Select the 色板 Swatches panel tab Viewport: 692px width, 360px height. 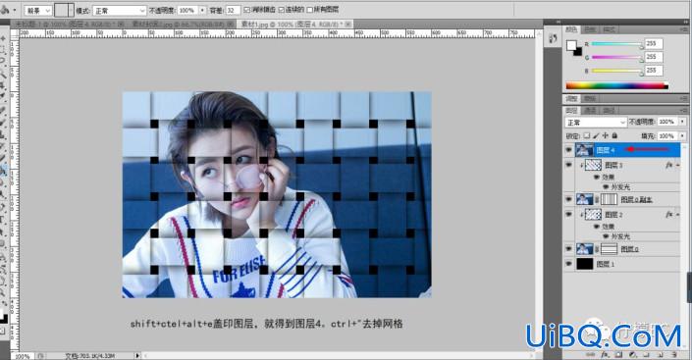[590, 29]
